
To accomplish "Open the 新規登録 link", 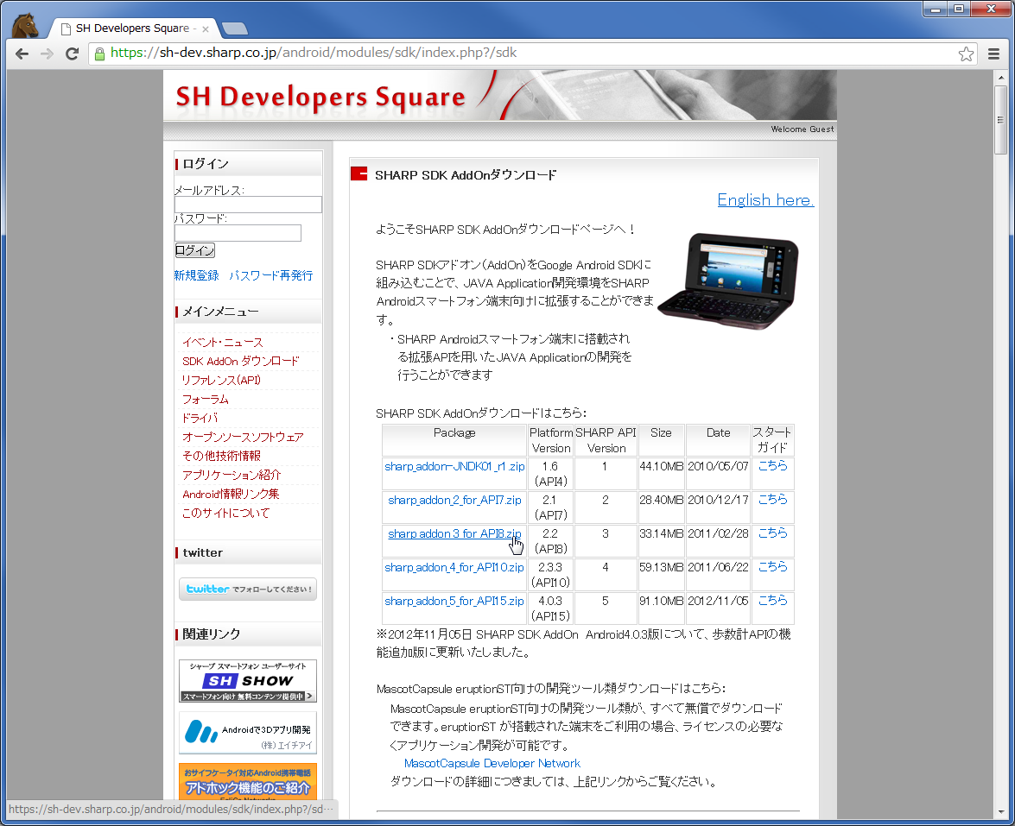I will tap(196, 275).
